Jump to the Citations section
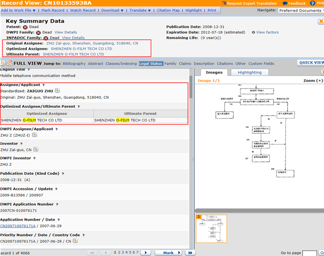This screenshot has height=256, width=324. [x=225, y=64]
